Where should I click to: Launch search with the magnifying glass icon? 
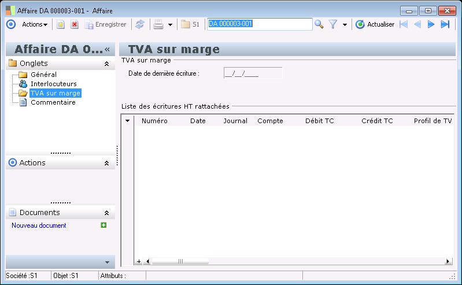click(x=319, y=24)
